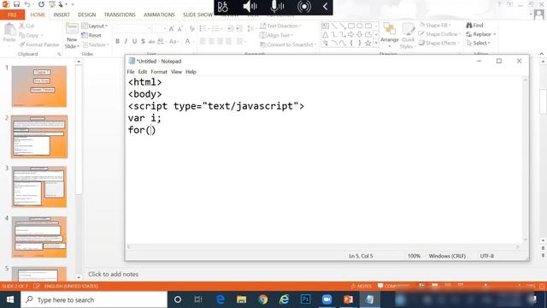
Task: Toggle the Notes pane from status bar
Action: [x=362, y=286]
